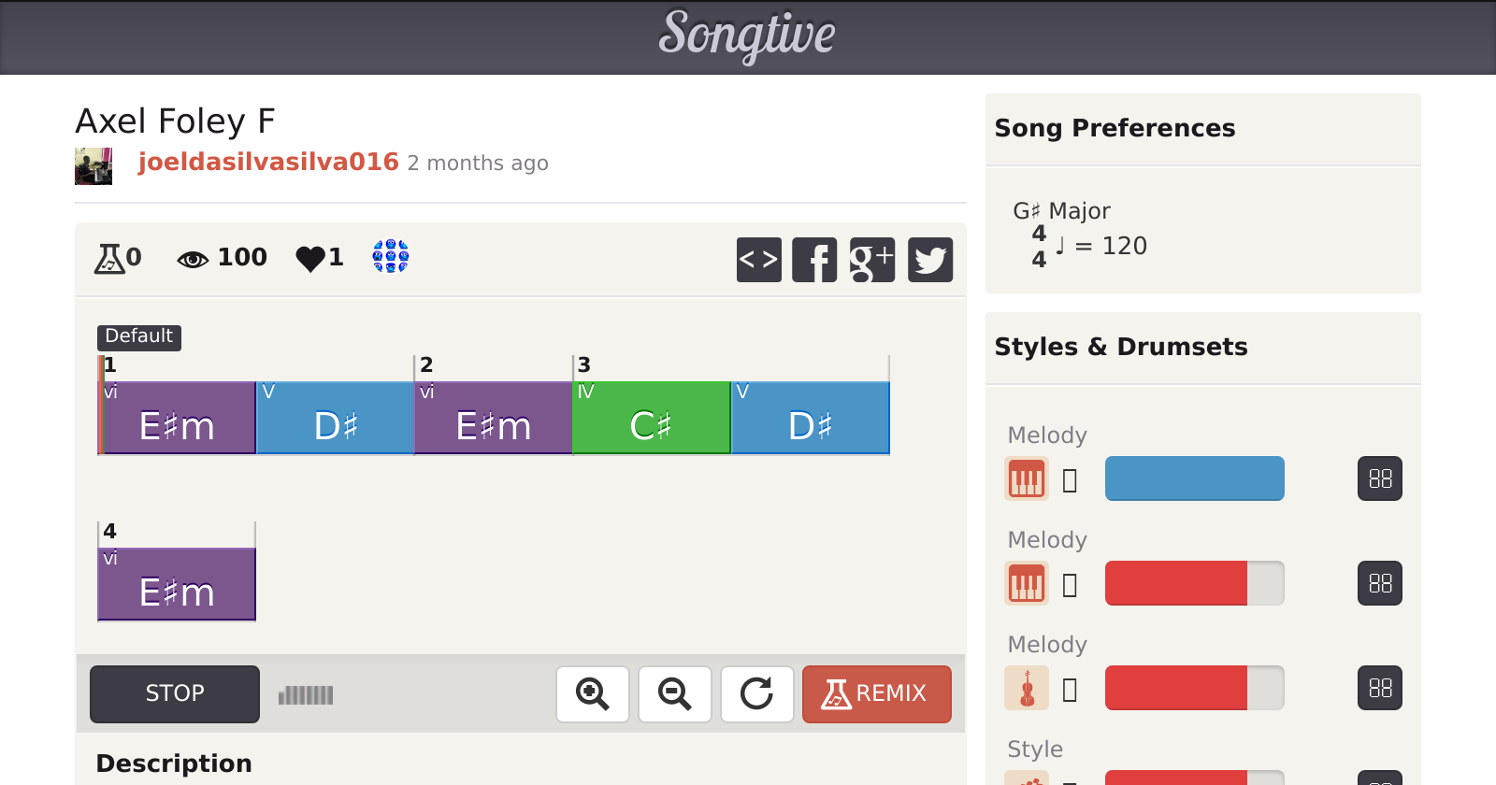The image size is (1496, 785).
Task: Share song via Google Plus icon
Action: click(x=871, y=260)
